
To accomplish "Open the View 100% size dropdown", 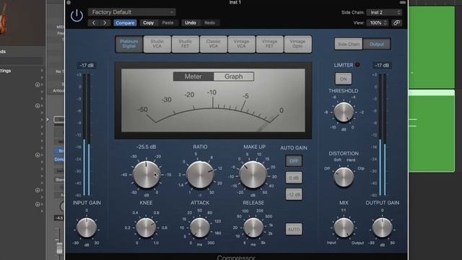I will 377,22.
